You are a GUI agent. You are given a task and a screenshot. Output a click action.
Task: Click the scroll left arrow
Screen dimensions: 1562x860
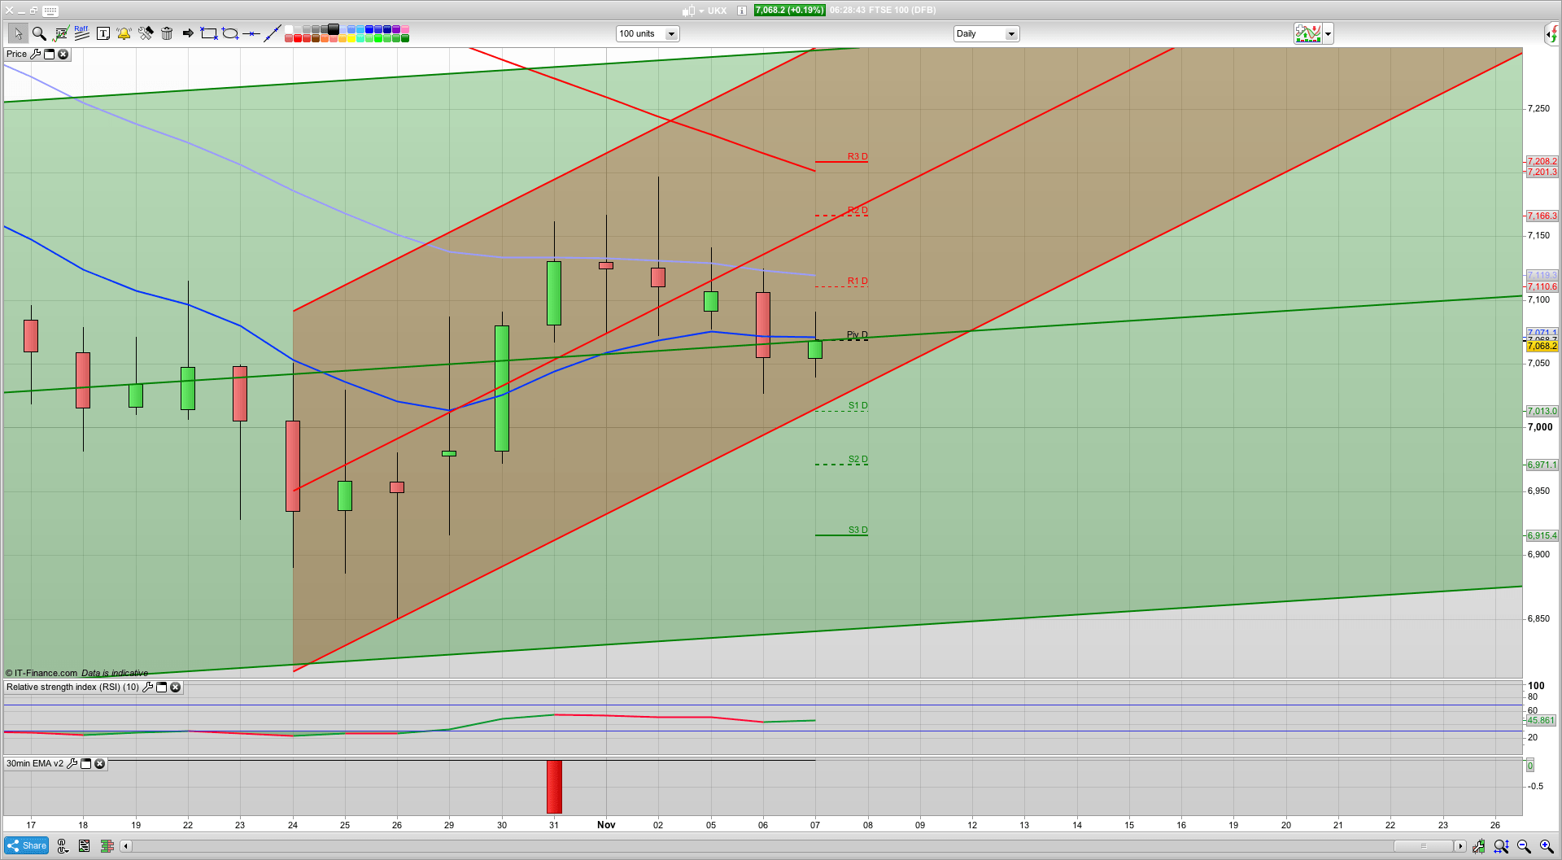click(125, 846)
